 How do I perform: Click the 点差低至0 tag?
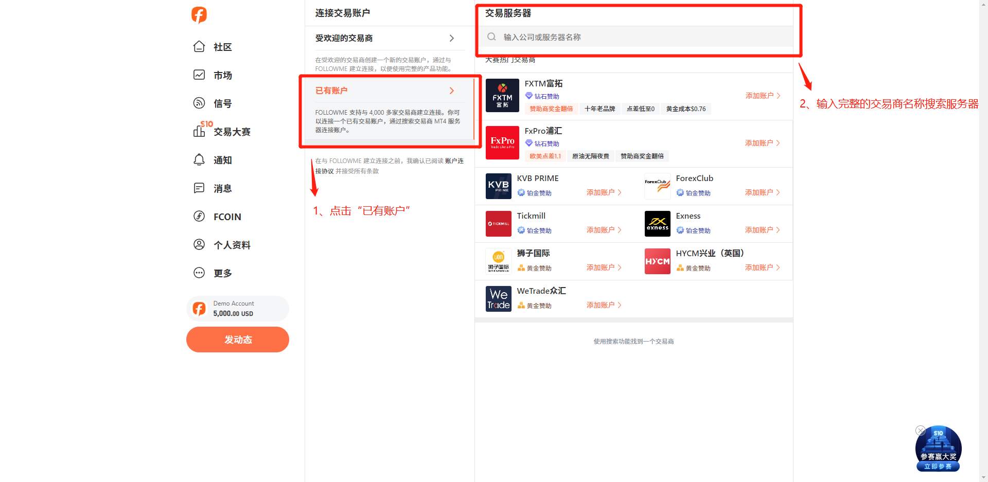640,109
